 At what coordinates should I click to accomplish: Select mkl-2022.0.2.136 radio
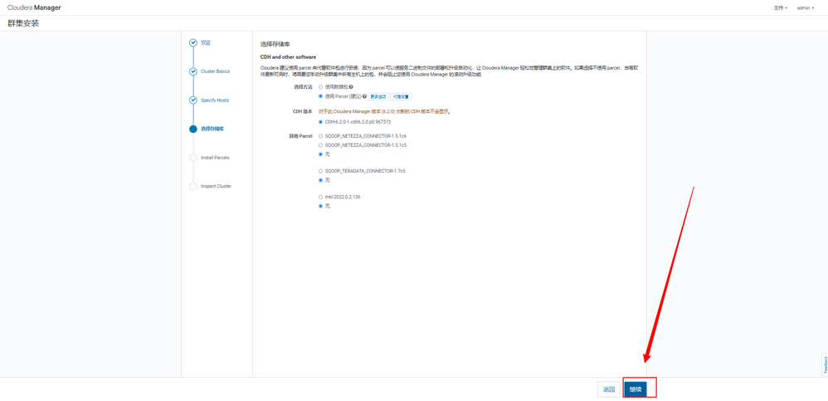[320, 197]
